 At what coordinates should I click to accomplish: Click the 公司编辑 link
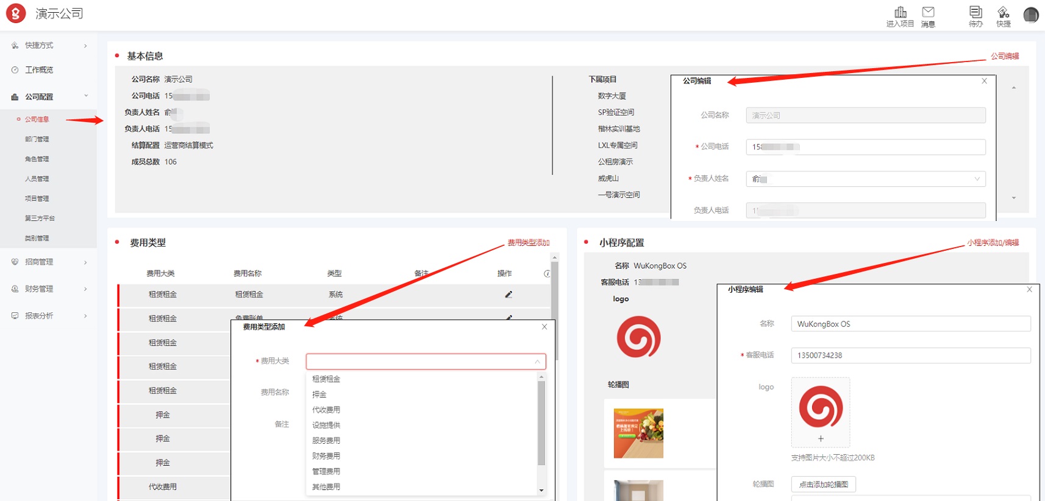click(1004, 56)
